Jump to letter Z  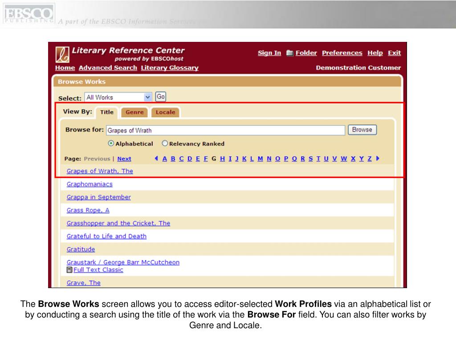[x=370, y=159]
